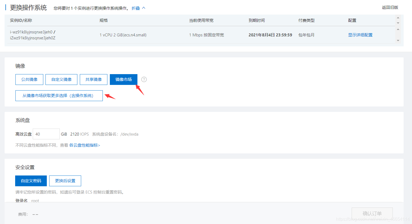Select the 镜像市场 image tab
Viewport: 412px width, 224px height.
point(124,80)
